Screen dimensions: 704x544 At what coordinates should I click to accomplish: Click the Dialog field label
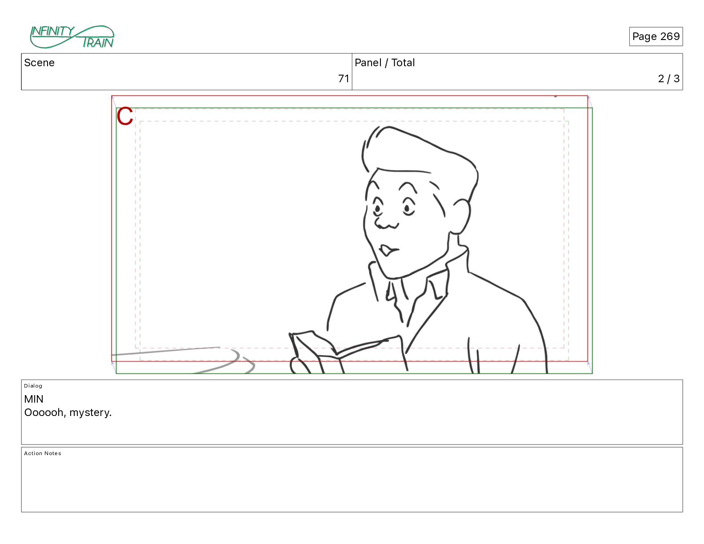coord(33,386)
